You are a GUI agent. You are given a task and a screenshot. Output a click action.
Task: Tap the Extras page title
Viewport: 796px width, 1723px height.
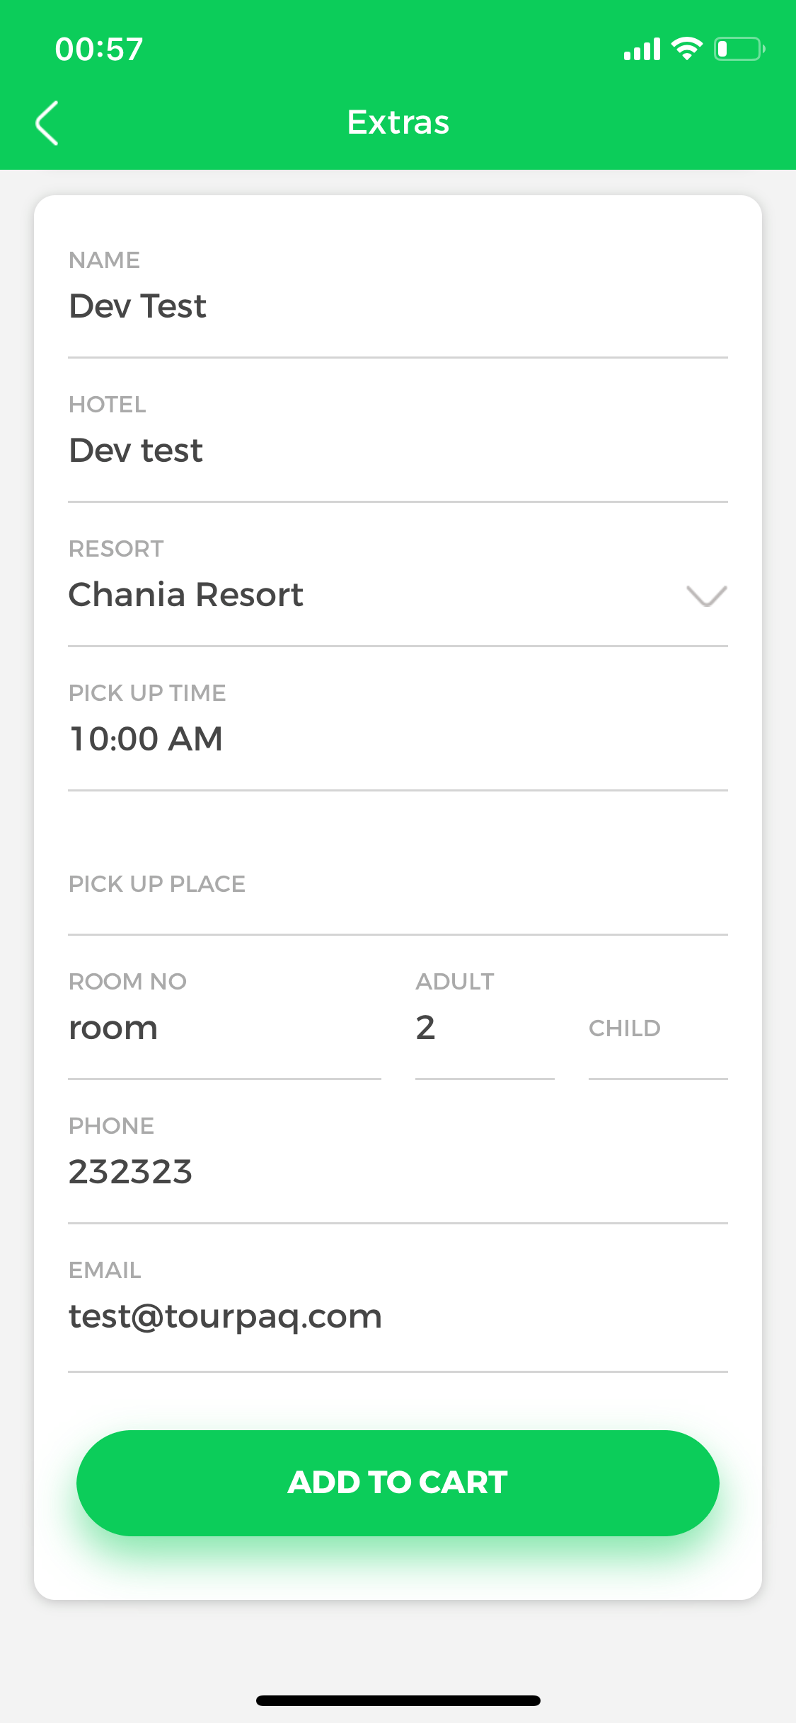tap(398, 122)
